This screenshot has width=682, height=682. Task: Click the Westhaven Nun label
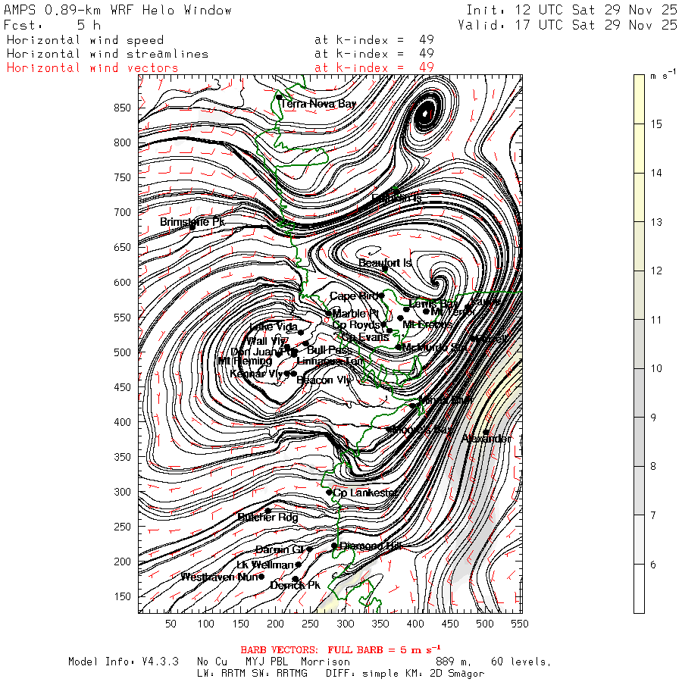(x=220, y=577)
